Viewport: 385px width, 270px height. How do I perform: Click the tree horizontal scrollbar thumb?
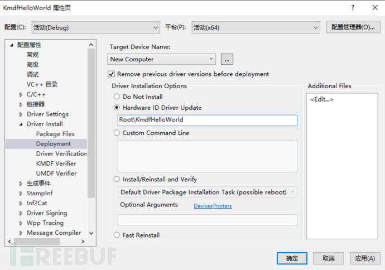click(37, 242)
